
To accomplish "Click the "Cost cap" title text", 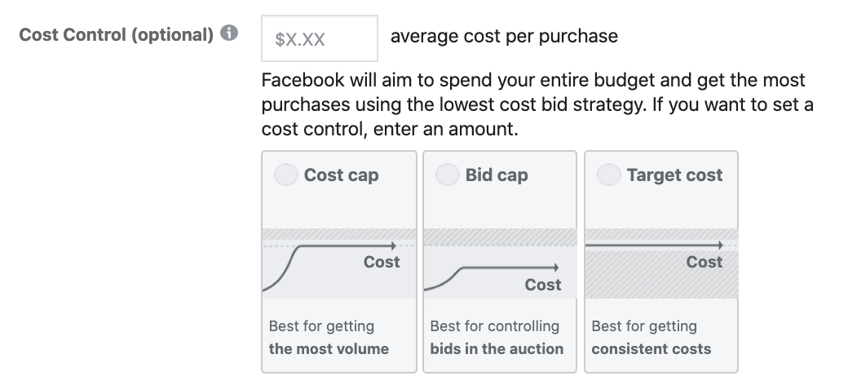I will click(x=342, y=175).
